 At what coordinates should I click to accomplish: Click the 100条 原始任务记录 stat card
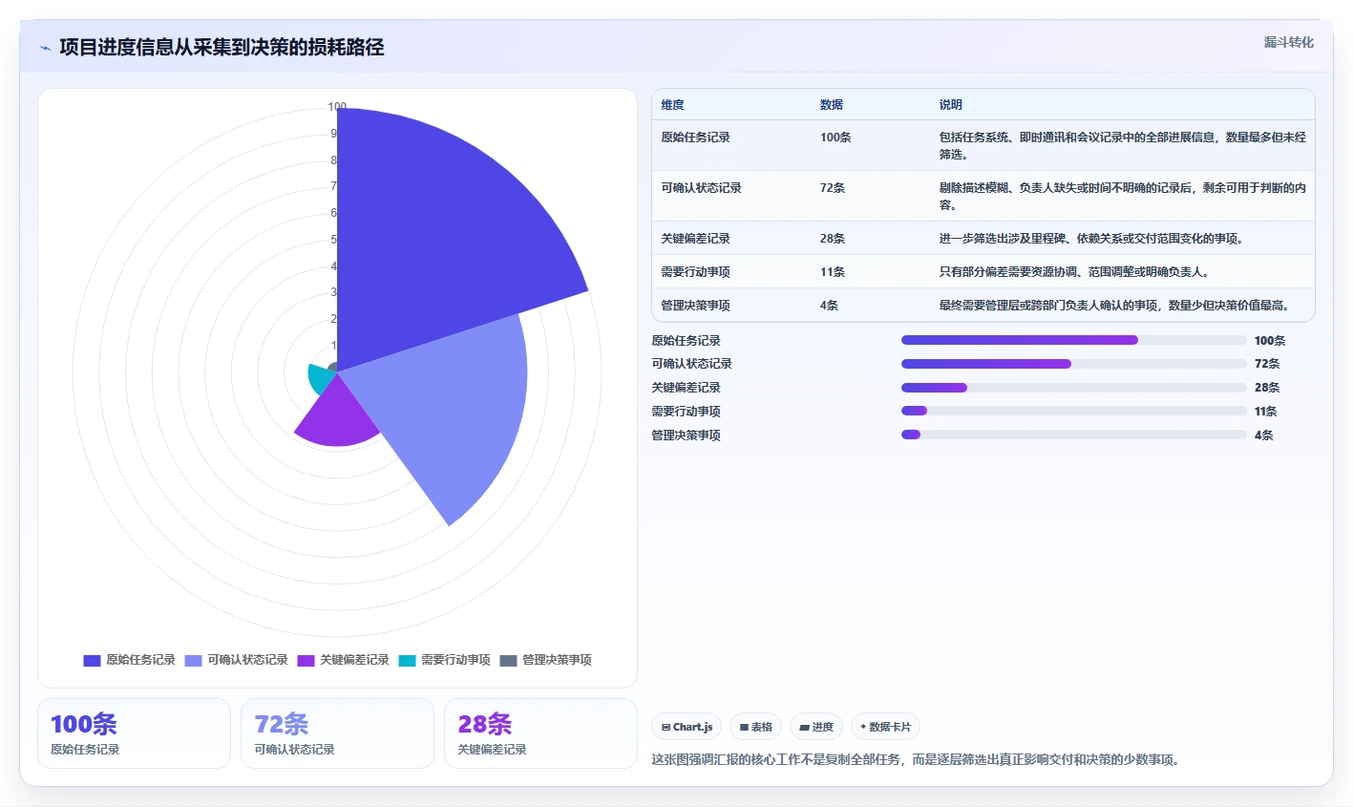pyautogui.click(x=134, y=733)
